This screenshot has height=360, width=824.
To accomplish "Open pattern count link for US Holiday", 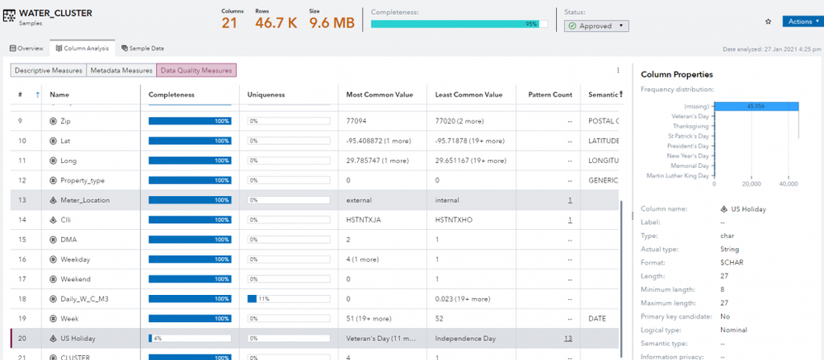I will (567, 339).
